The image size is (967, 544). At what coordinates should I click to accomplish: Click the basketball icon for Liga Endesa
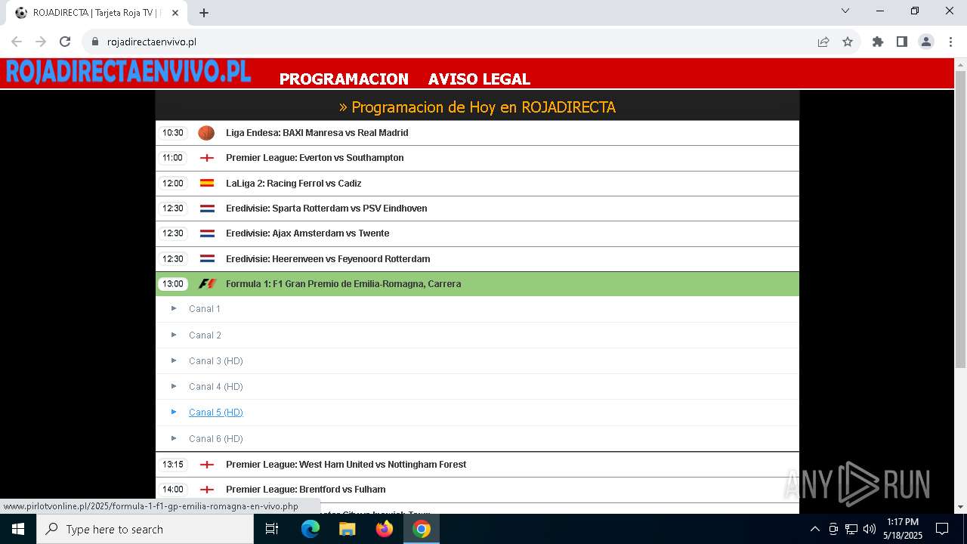206,133
